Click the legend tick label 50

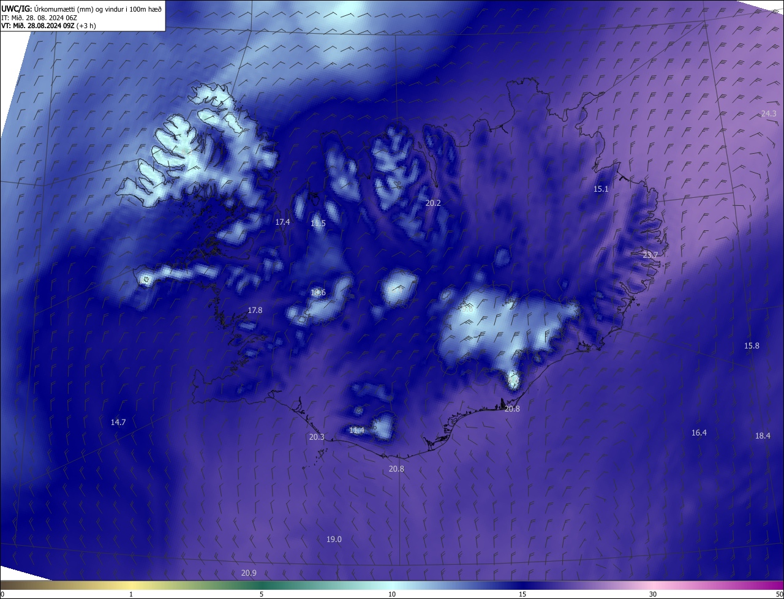coord(779,594)
